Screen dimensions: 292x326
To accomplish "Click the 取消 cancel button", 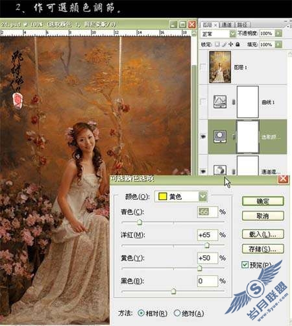I will click(x=263, y=216).
